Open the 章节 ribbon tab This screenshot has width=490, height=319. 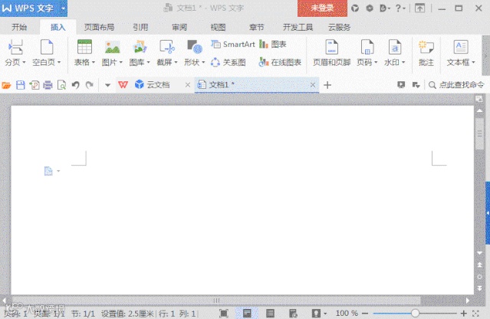(x=257, y=28)
